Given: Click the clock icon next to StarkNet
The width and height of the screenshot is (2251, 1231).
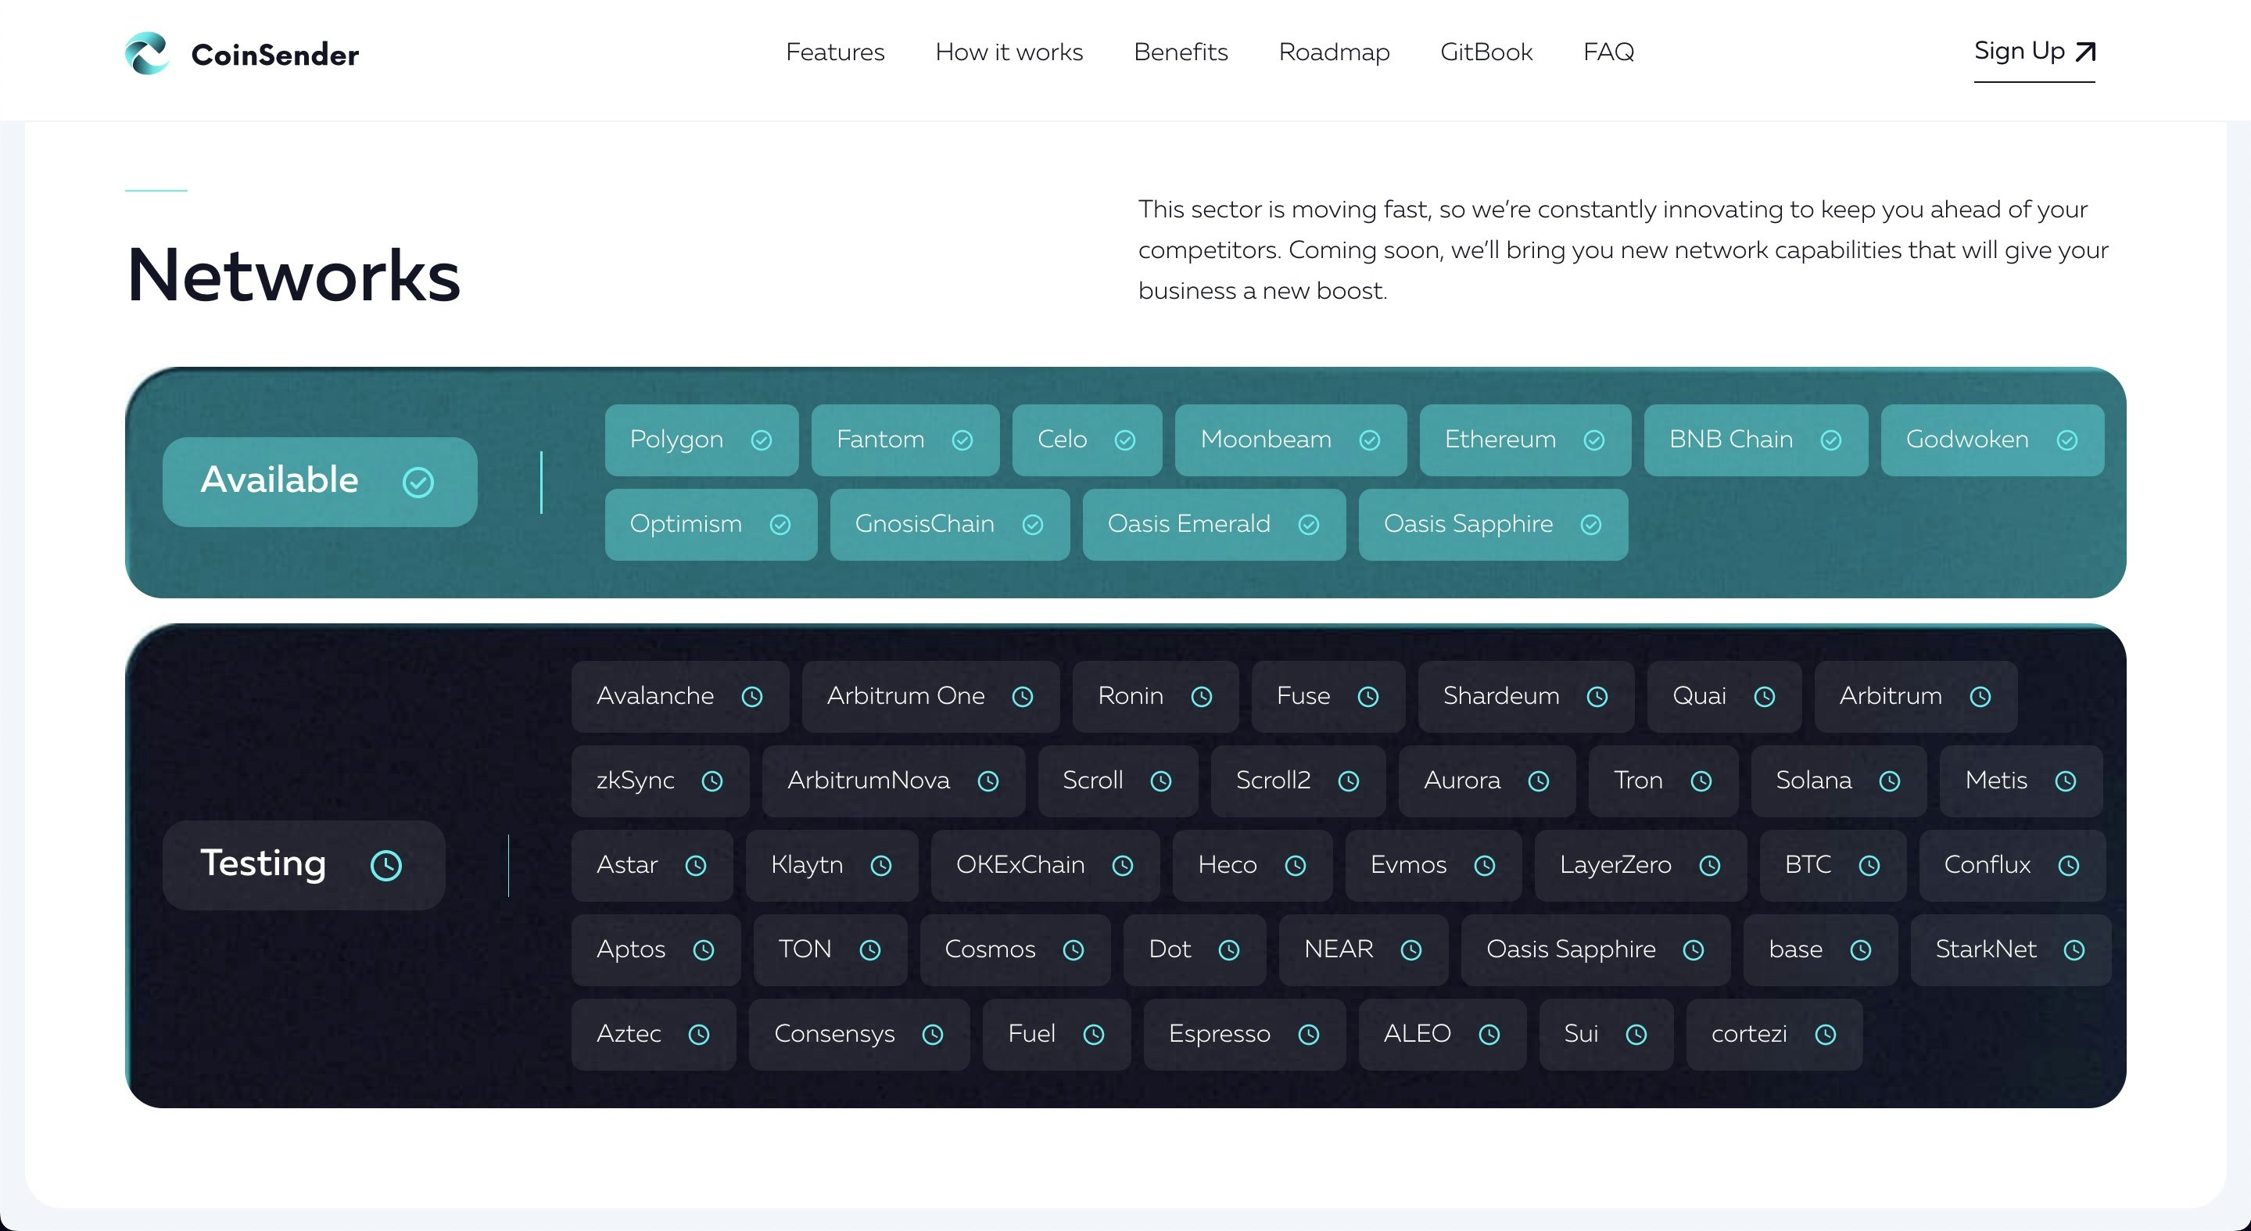Looking at the screenshot, I should click(2074, 950).
